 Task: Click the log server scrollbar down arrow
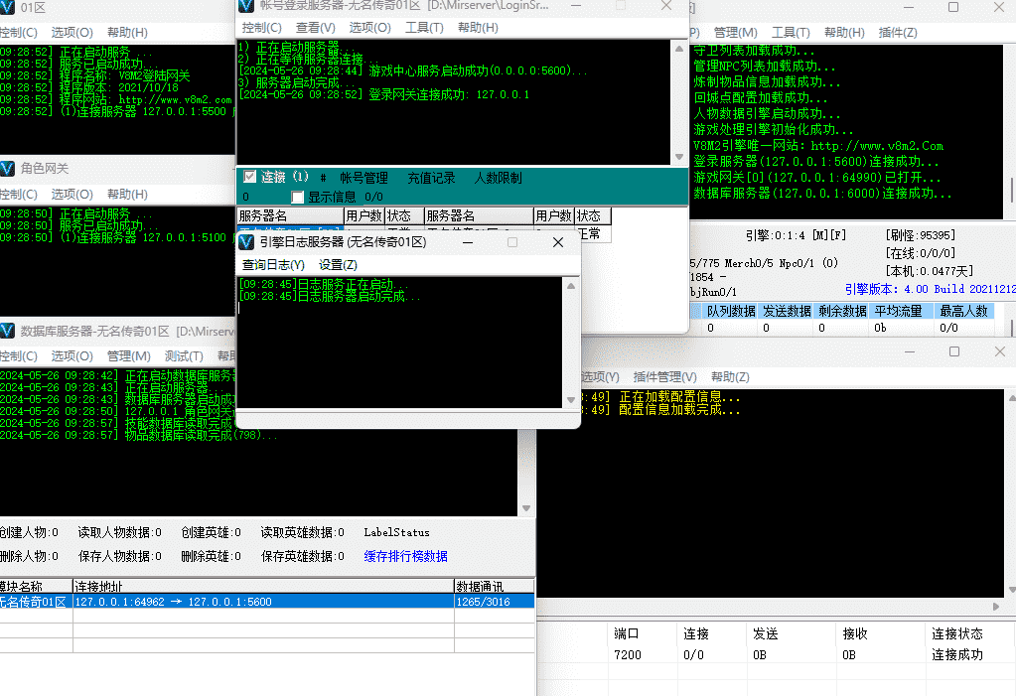tap(571, 400)
